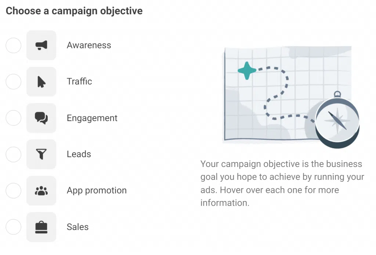
Task: Click the App promotion text label
Action: click(97, 190)
